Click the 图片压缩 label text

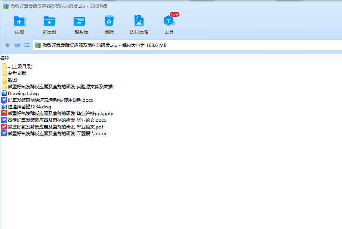tap(139, 32)
